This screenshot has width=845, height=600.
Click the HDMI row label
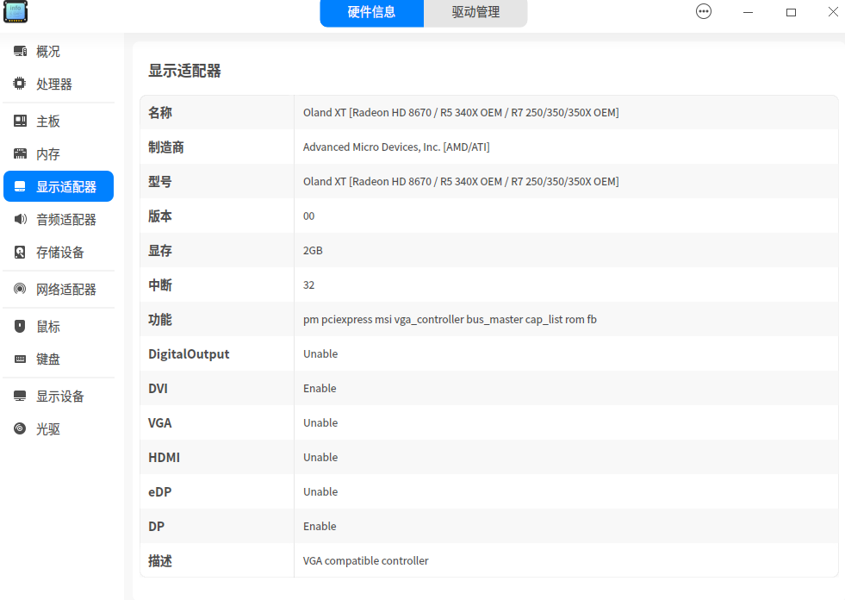(164, 458)
